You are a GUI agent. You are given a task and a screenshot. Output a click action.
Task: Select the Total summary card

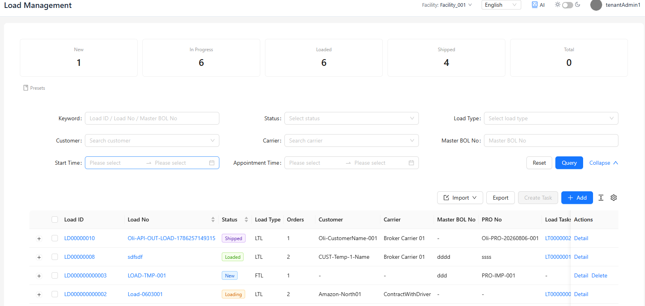tap(569, 58)
